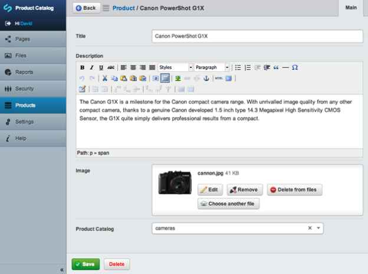Edit the HTML source
368x274 pixels.
219,79
